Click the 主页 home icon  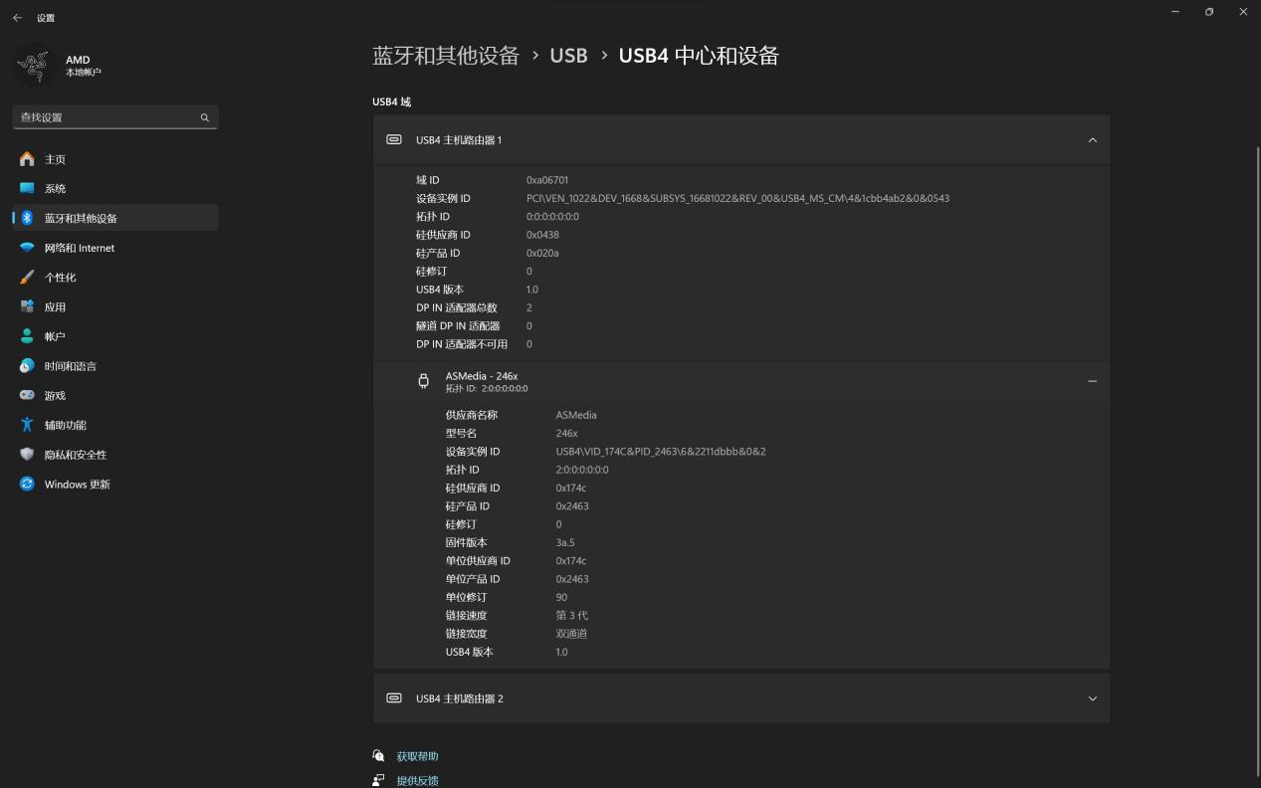27,159
